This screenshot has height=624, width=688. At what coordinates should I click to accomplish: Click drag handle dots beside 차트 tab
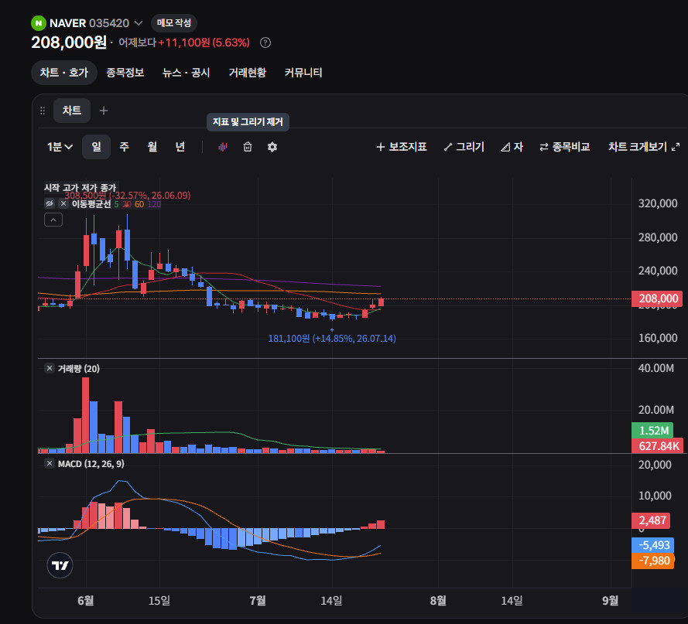click(43, 111)
